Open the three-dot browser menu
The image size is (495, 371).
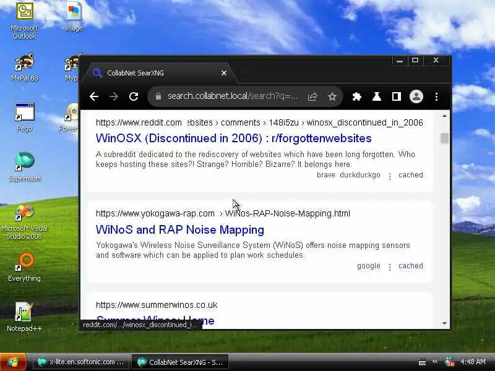(x=436, y=96)
